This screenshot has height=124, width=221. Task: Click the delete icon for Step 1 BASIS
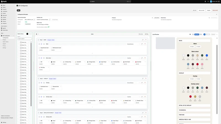coord(146,40)
